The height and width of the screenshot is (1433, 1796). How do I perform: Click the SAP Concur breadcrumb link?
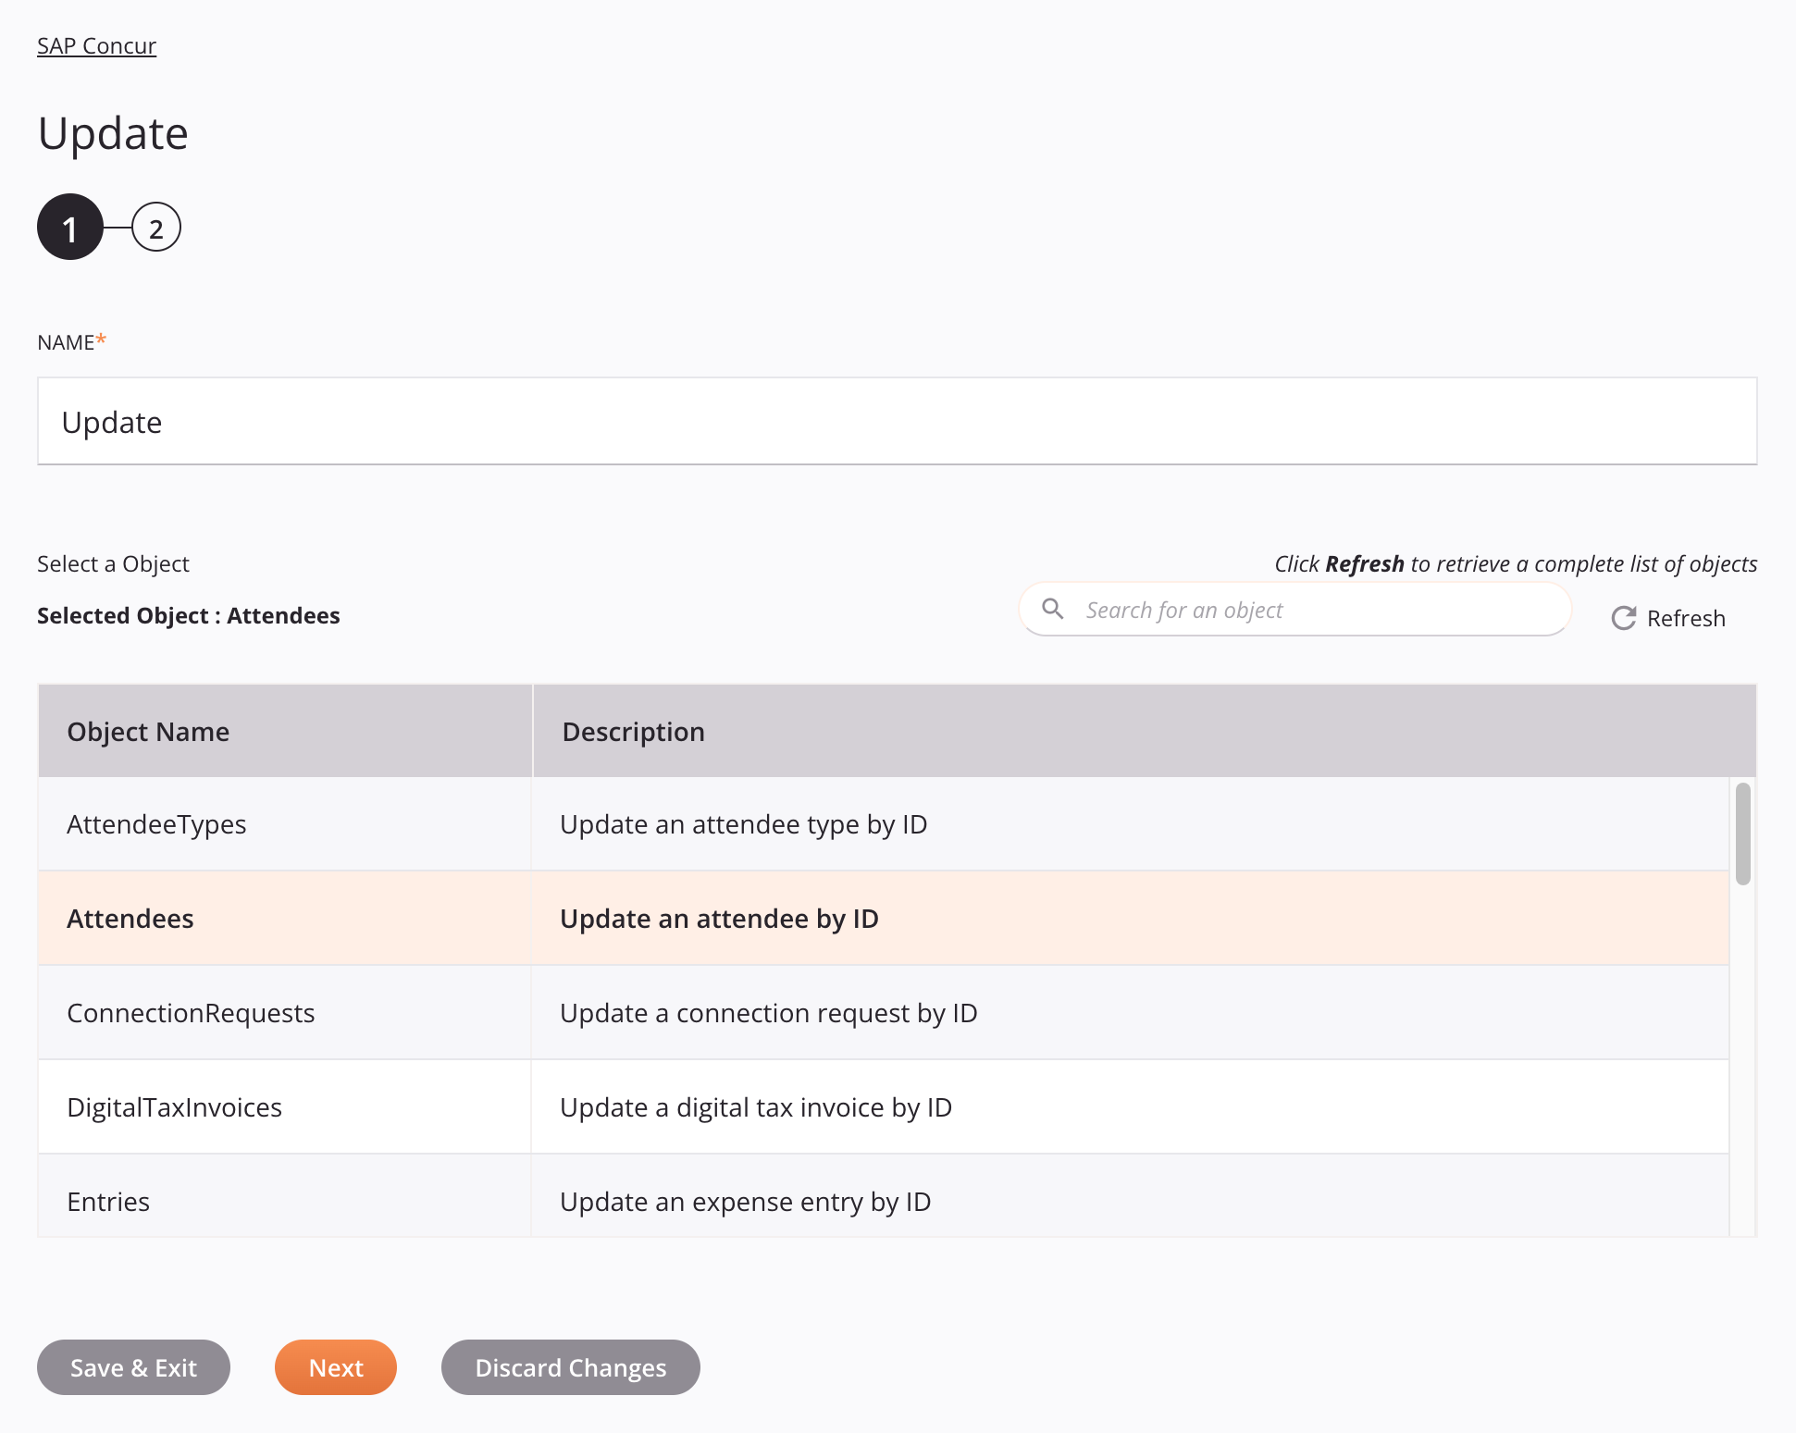[96, 43]
